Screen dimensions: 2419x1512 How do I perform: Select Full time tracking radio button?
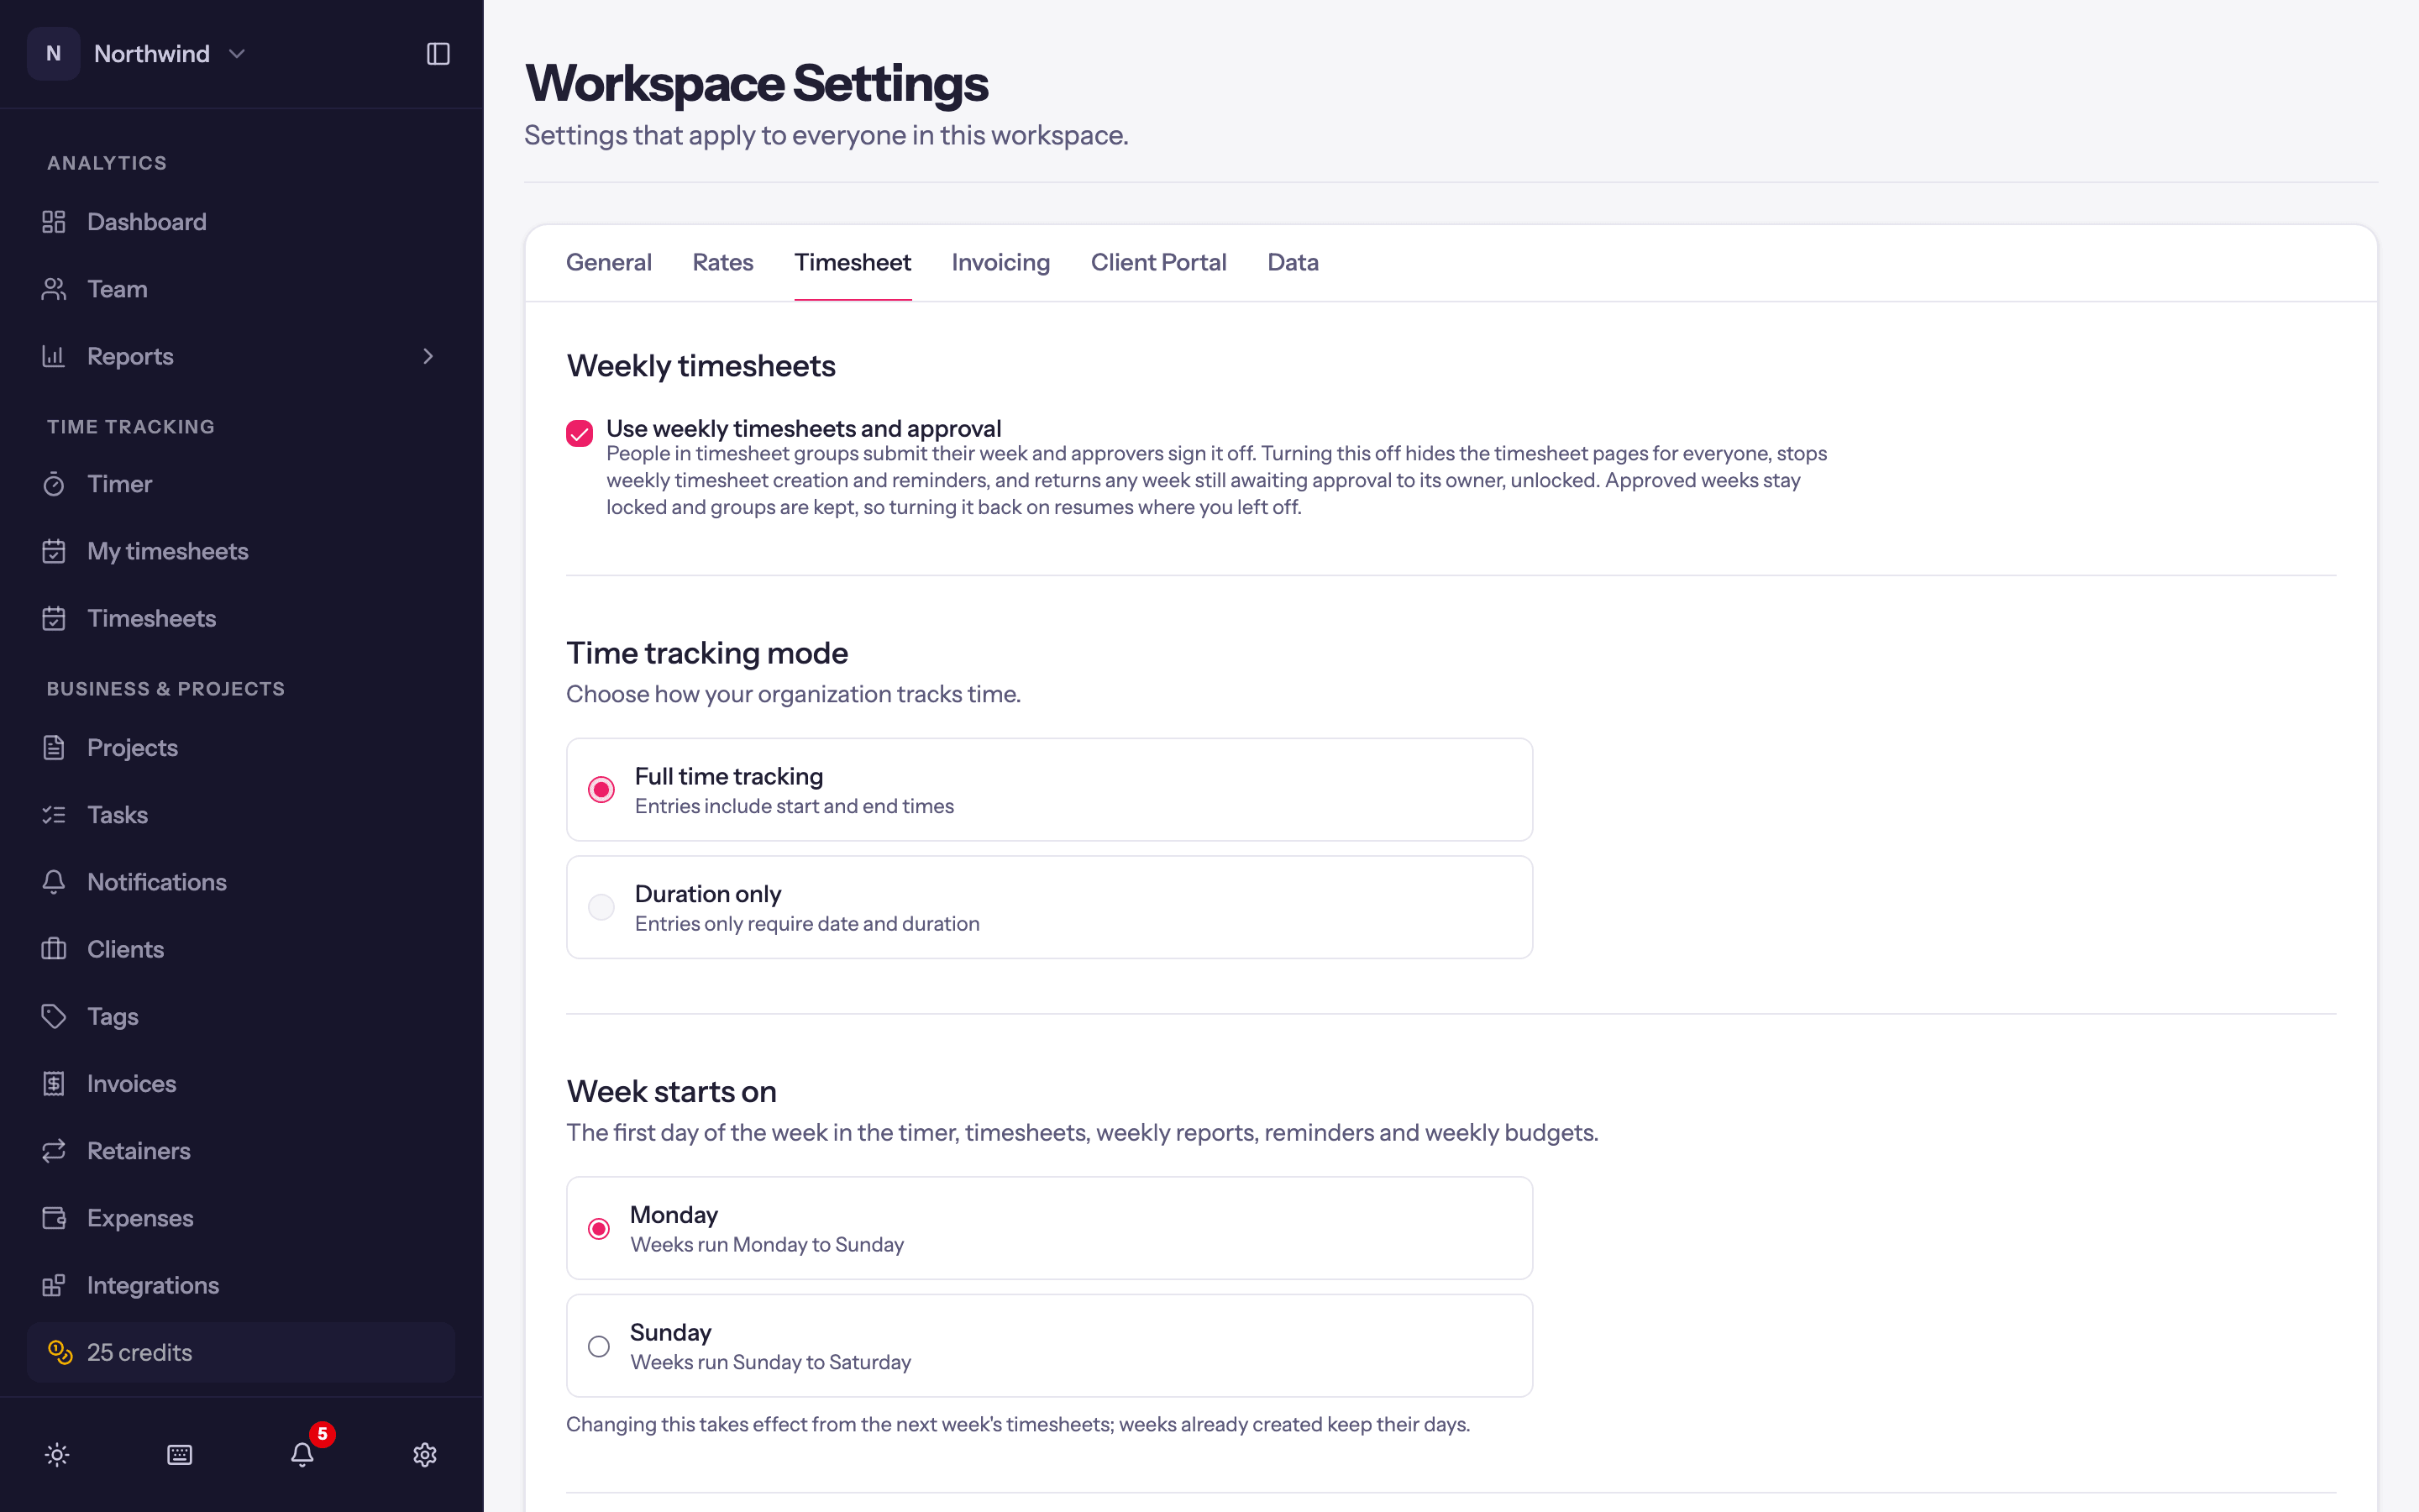601,790
